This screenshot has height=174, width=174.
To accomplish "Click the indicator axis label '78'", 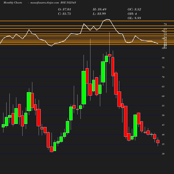I will (165, 24).
